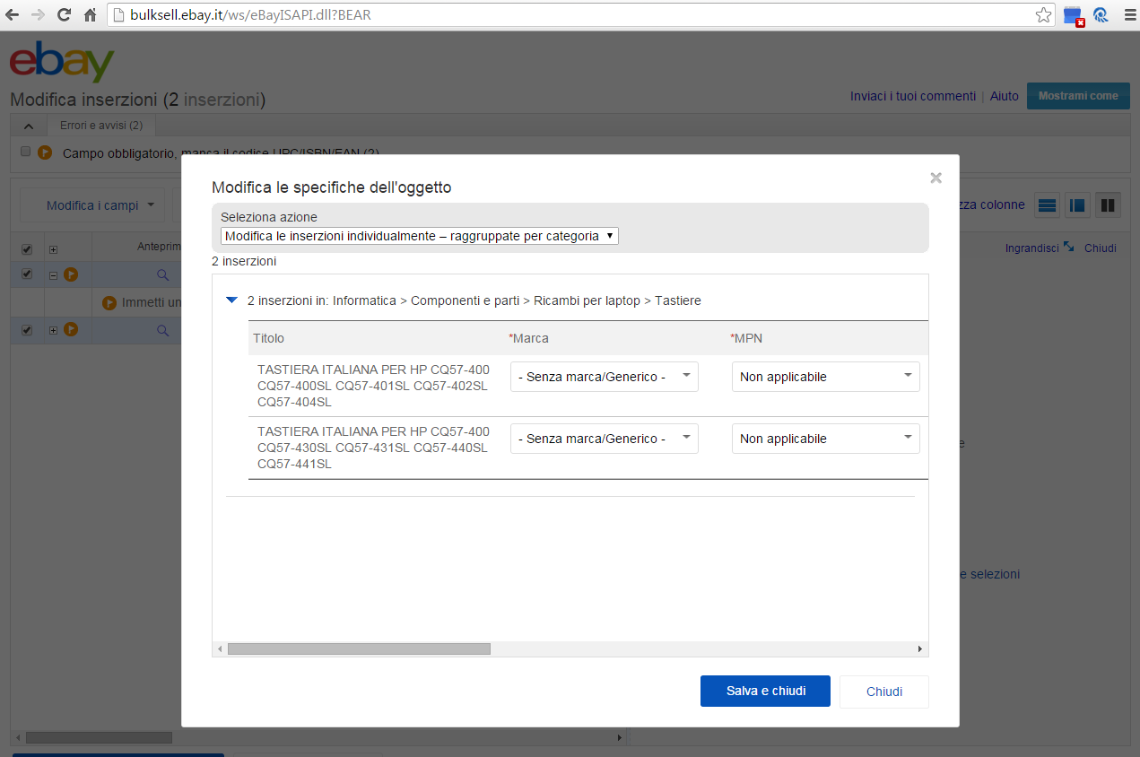Close the item specifics dialog with X
The width and height of the screenshot is (1140, 757).
[x=935, y=178]
